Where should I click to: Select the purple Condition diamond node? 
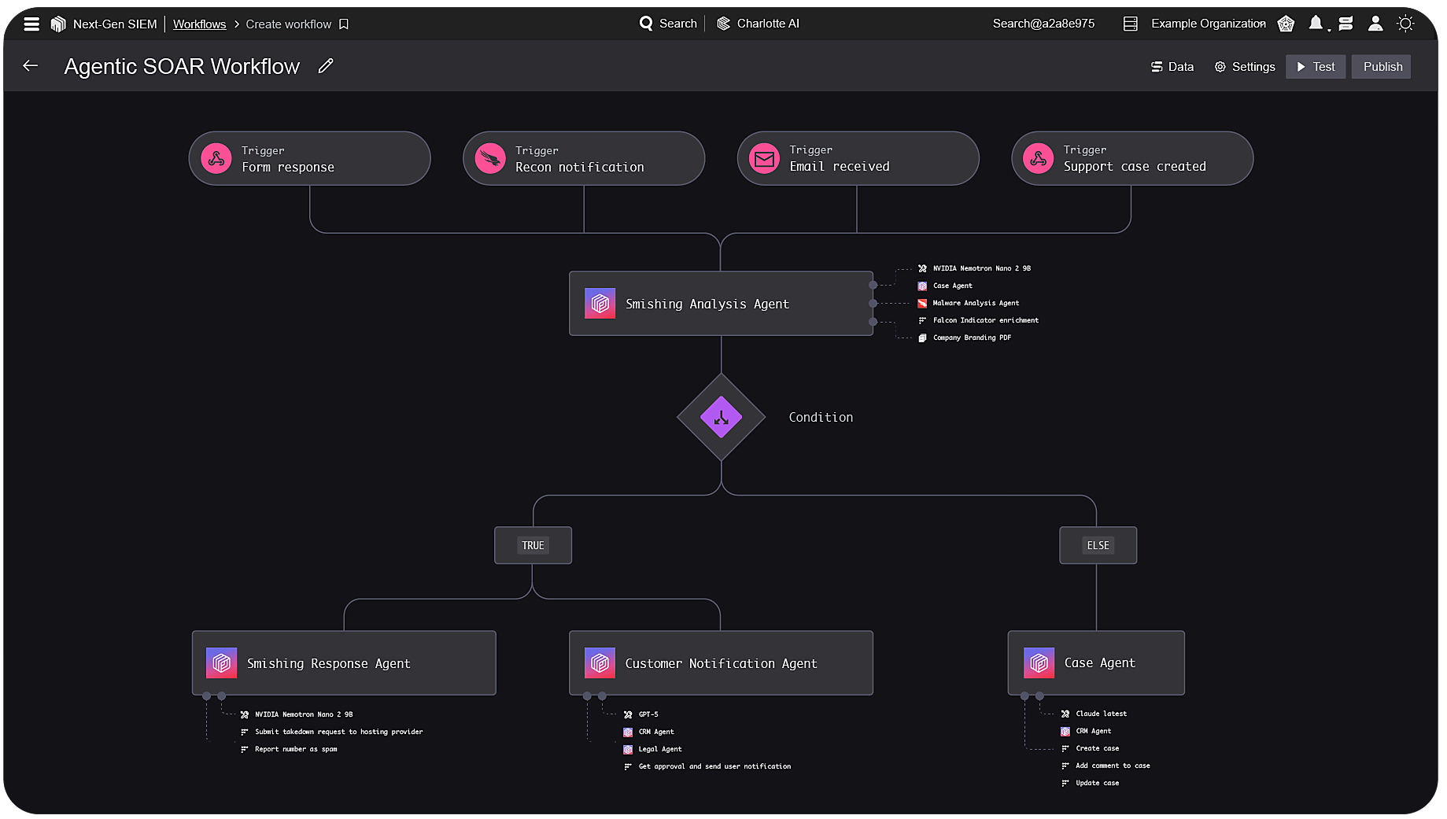coord(721,417)
